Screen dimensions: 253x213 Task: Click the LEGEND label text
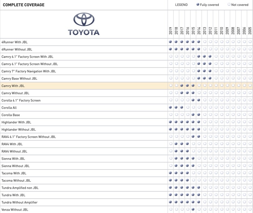click(181, 5)
